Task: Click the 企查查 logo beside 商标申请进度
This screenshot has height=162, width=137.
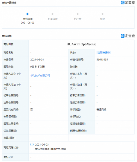Action: coord(128,3)
